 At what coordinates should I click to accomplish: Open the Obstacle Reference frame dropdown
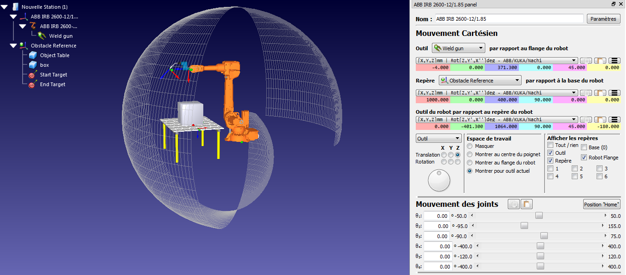[480, 80]
